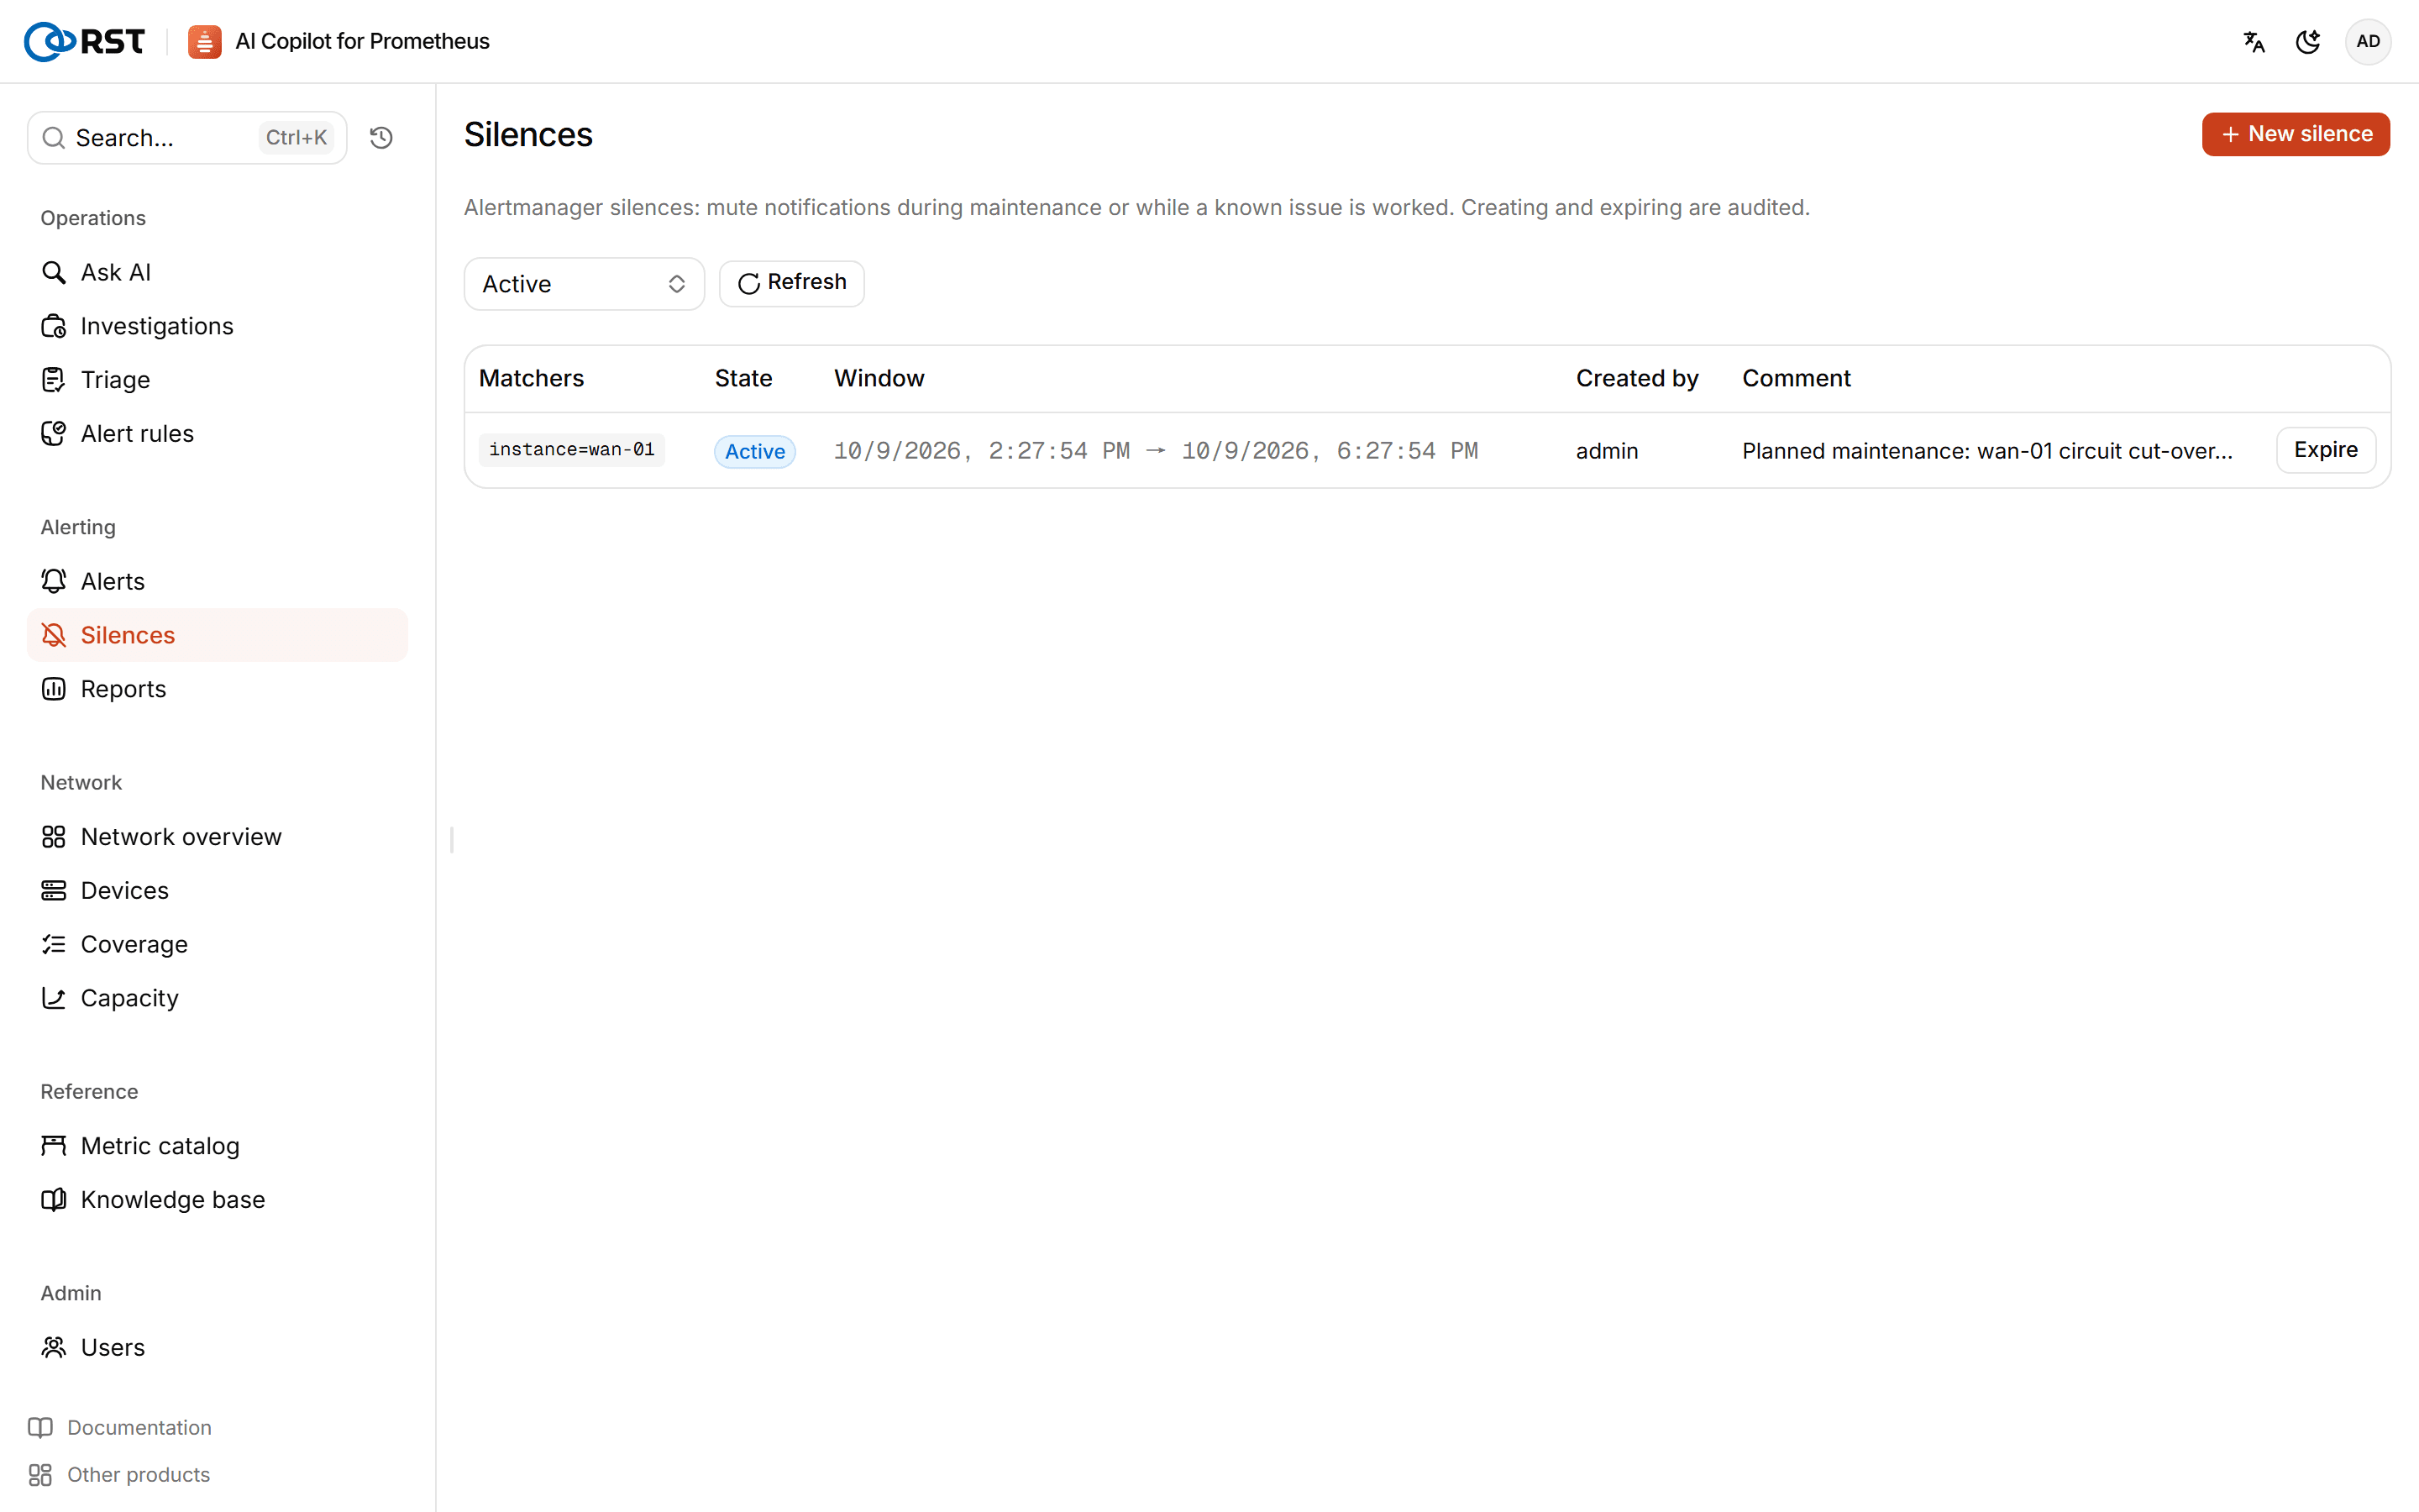Click the Users people icon

click(54, 1347)
